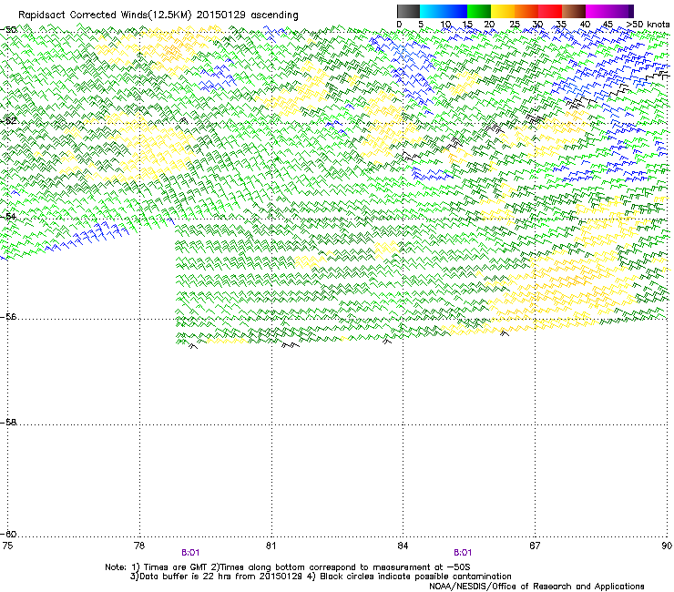Click the yellow 20-25 knots legend swatch
This screenshot has height=592, width=674.
pyautogui.click(x=503, y=11)
